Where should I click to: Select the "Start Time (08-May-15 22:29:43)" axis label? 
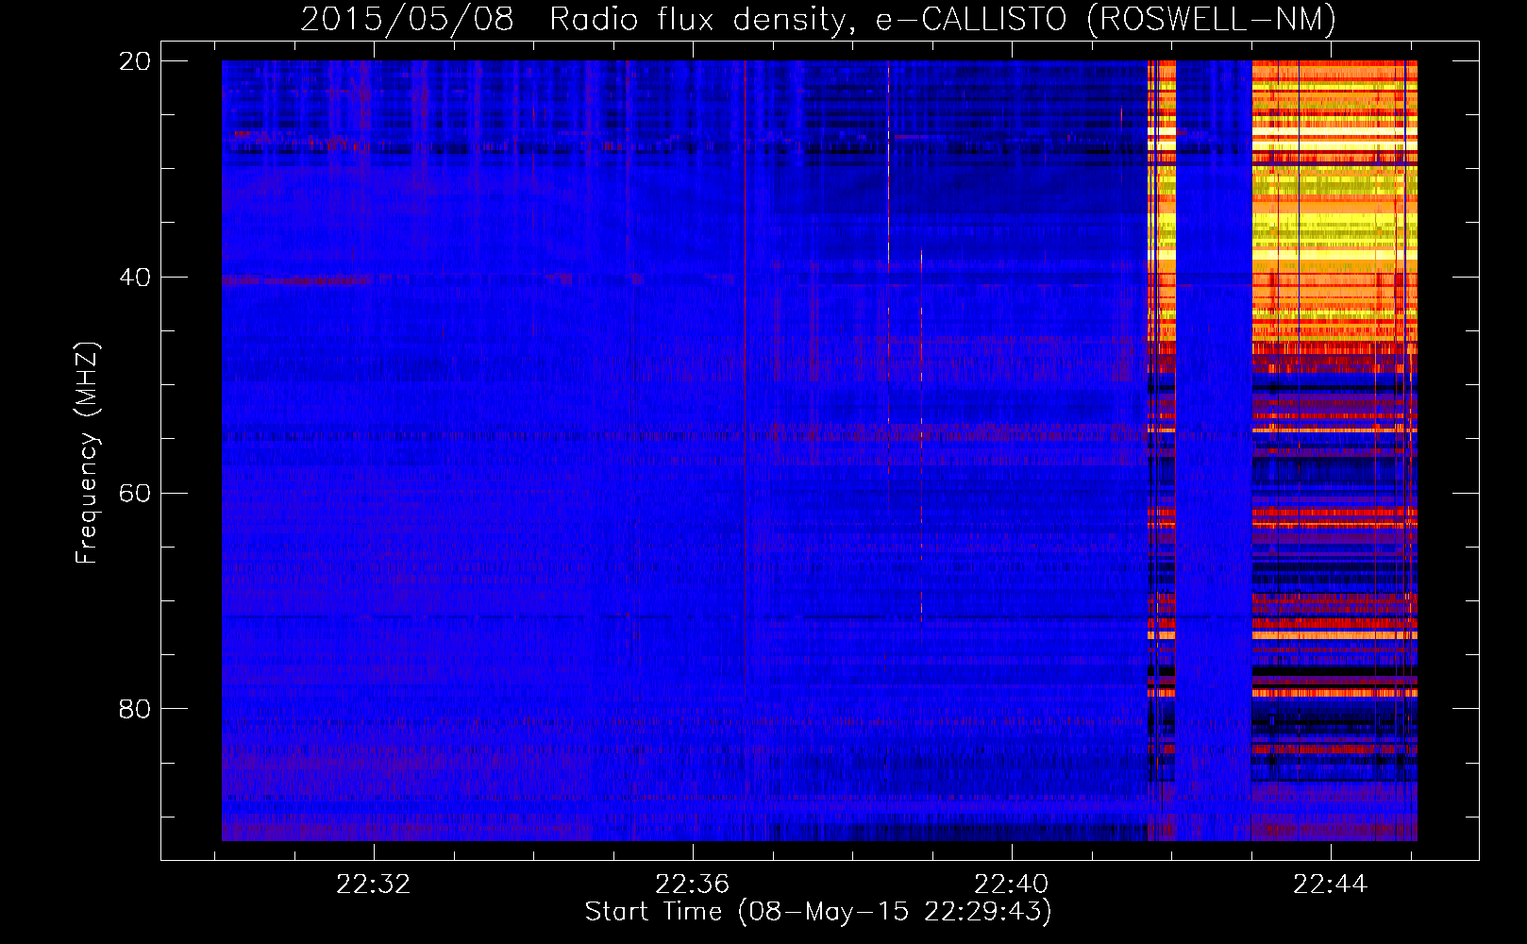(x=818, y=912)
